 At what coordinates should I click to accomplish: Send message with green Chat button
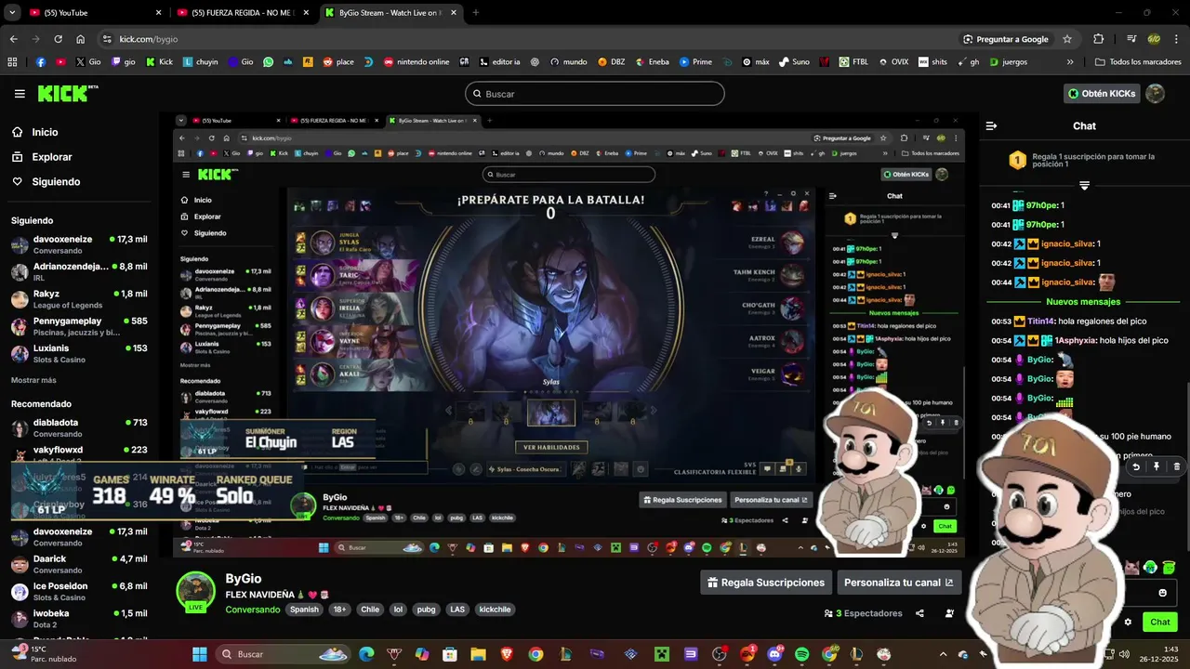(x=1159, y=622)
